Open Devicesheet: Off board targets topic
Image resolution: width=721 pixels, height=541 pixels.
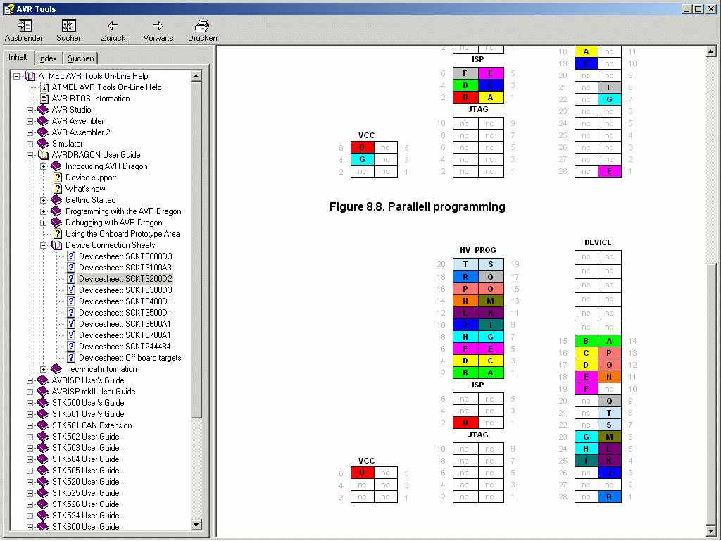tap(130, 358)
